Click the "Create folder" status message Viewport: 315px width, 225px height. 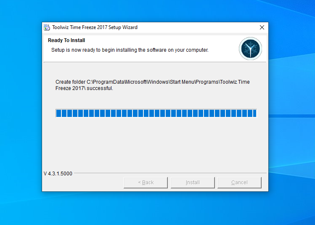(x=152, y=85)
